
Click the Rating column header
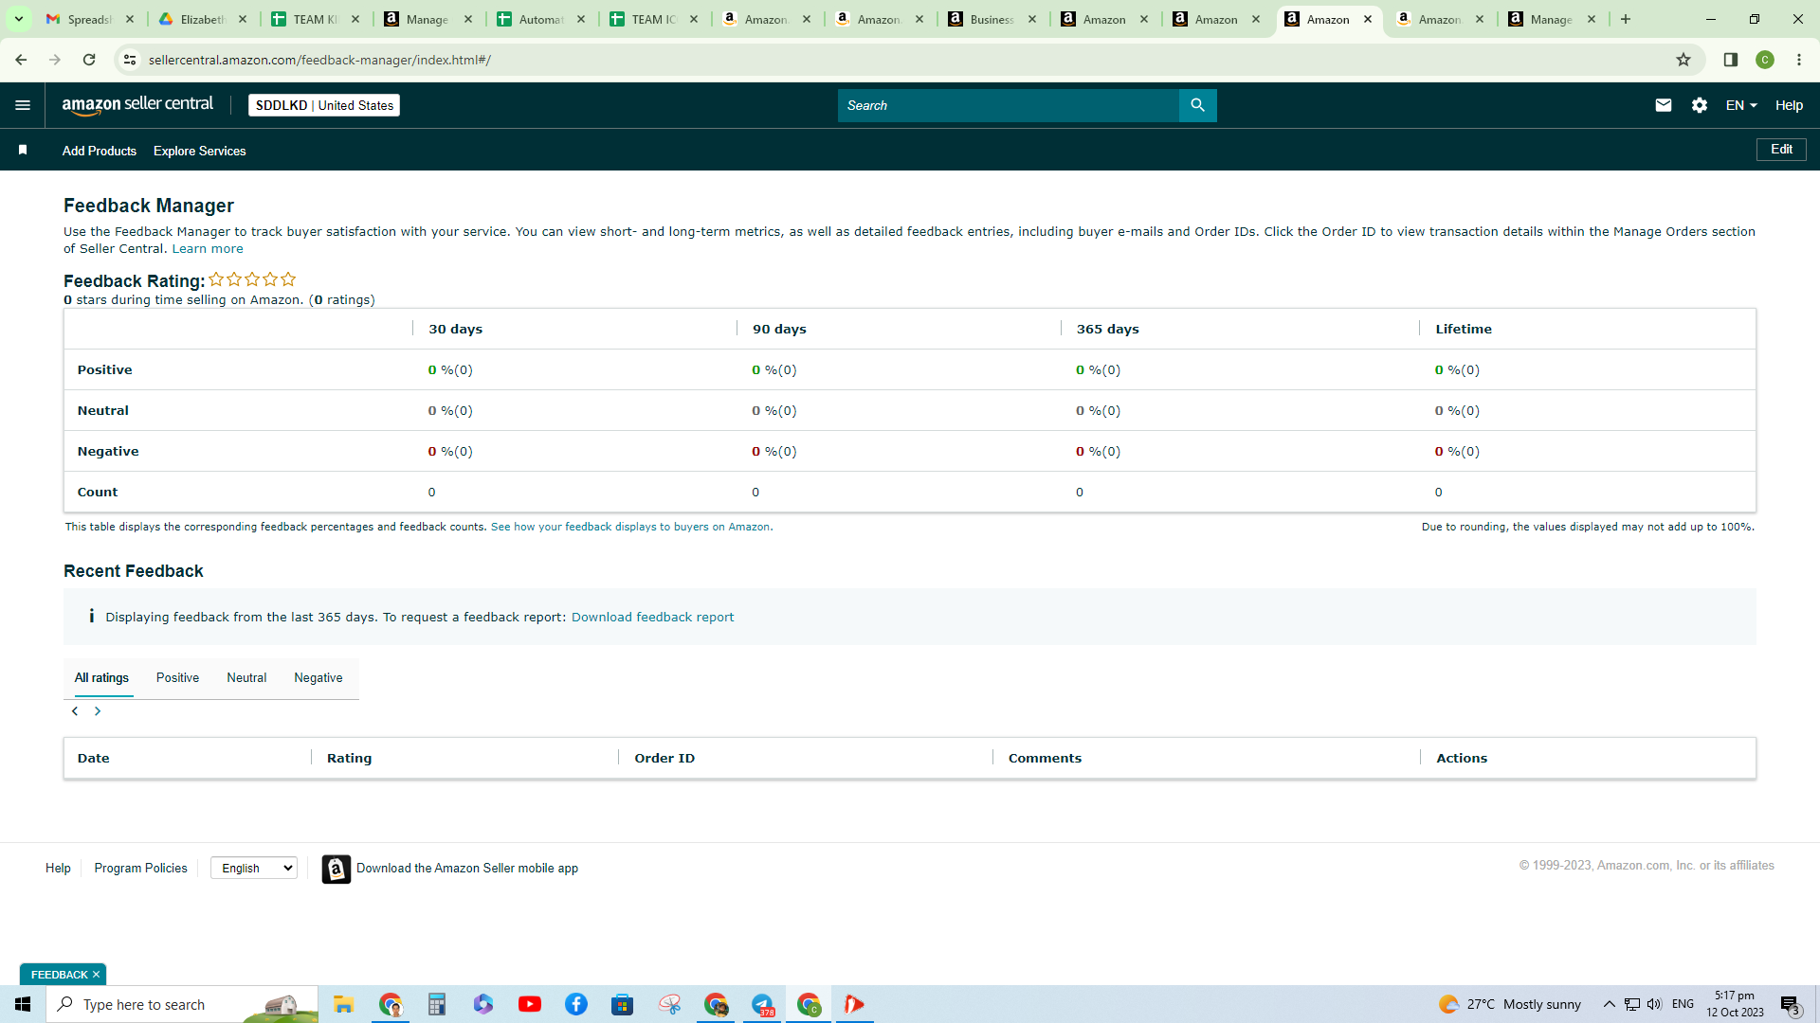pyautogui.click(x=349, y=758)
